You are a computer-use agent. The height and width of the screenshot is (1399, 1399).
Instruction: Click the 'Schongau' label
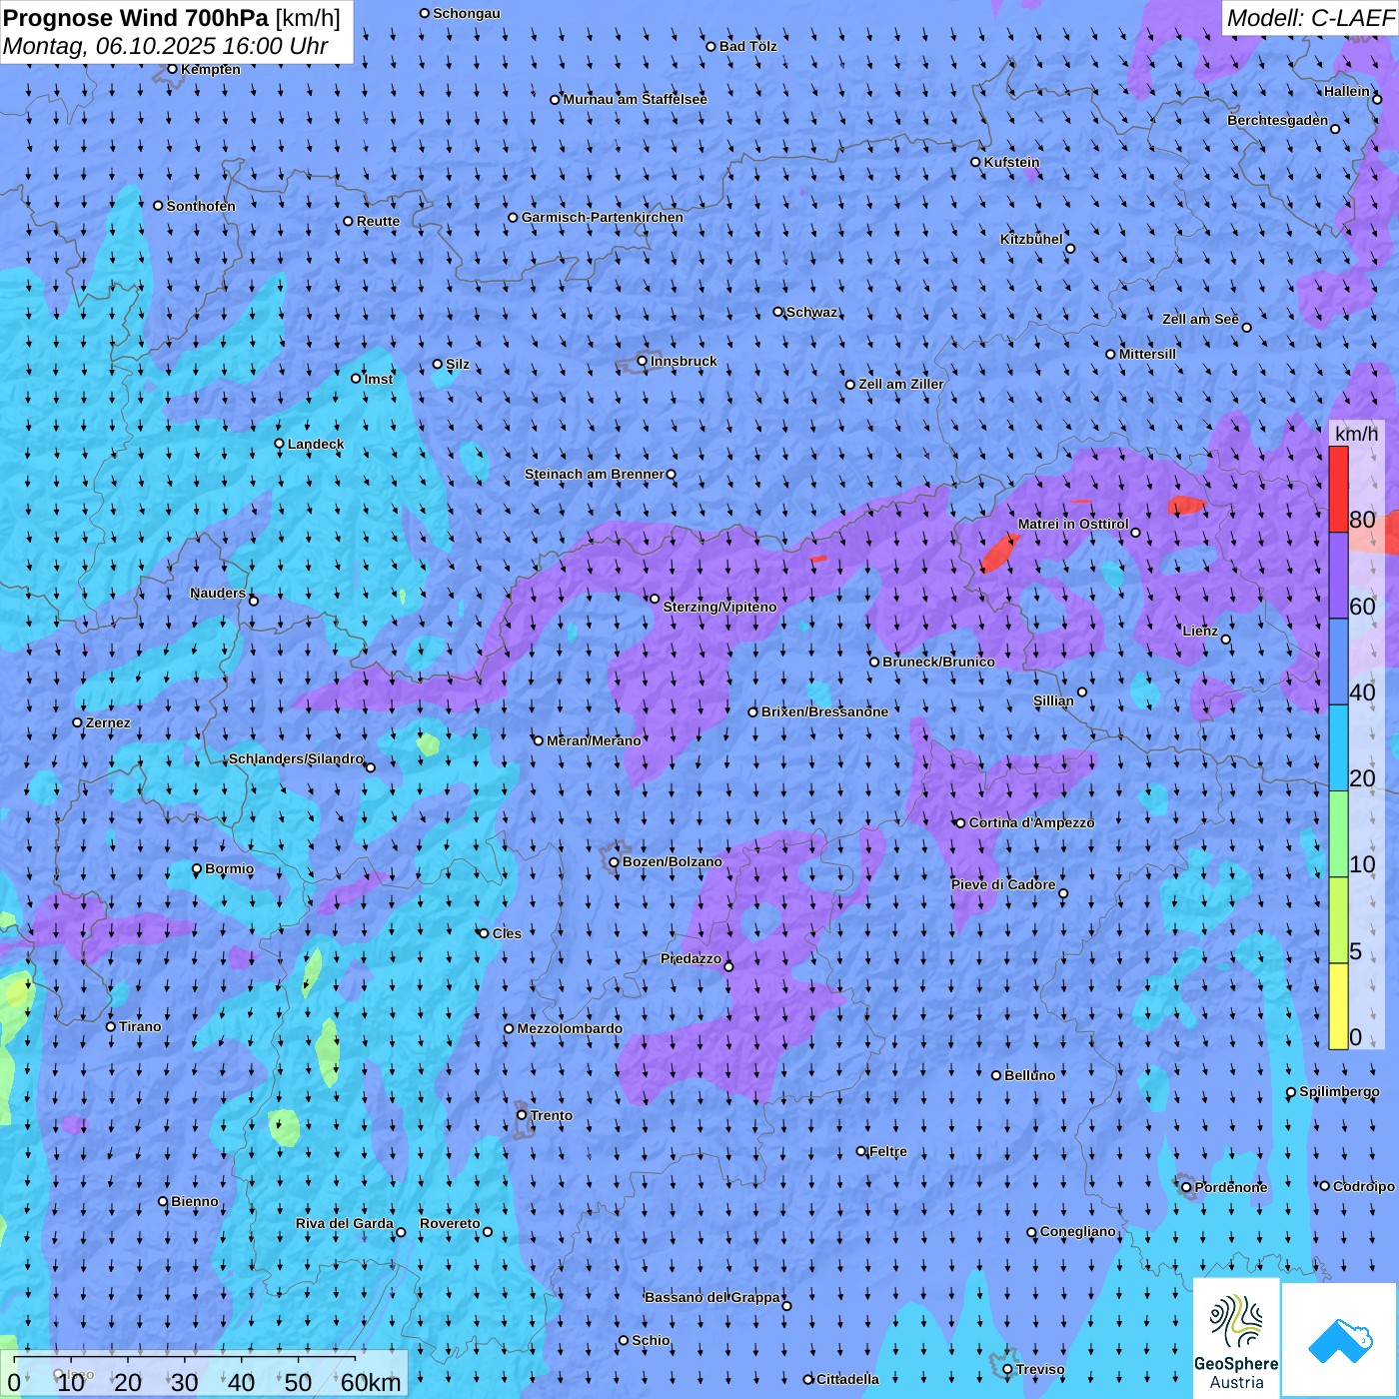pyautogui.click(x=467, y=13)
